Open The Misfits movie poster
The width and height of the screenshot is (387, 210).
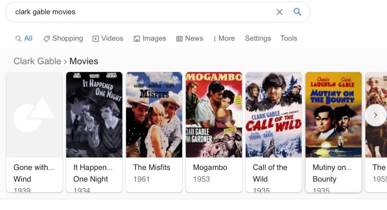(x=154, y=115)
